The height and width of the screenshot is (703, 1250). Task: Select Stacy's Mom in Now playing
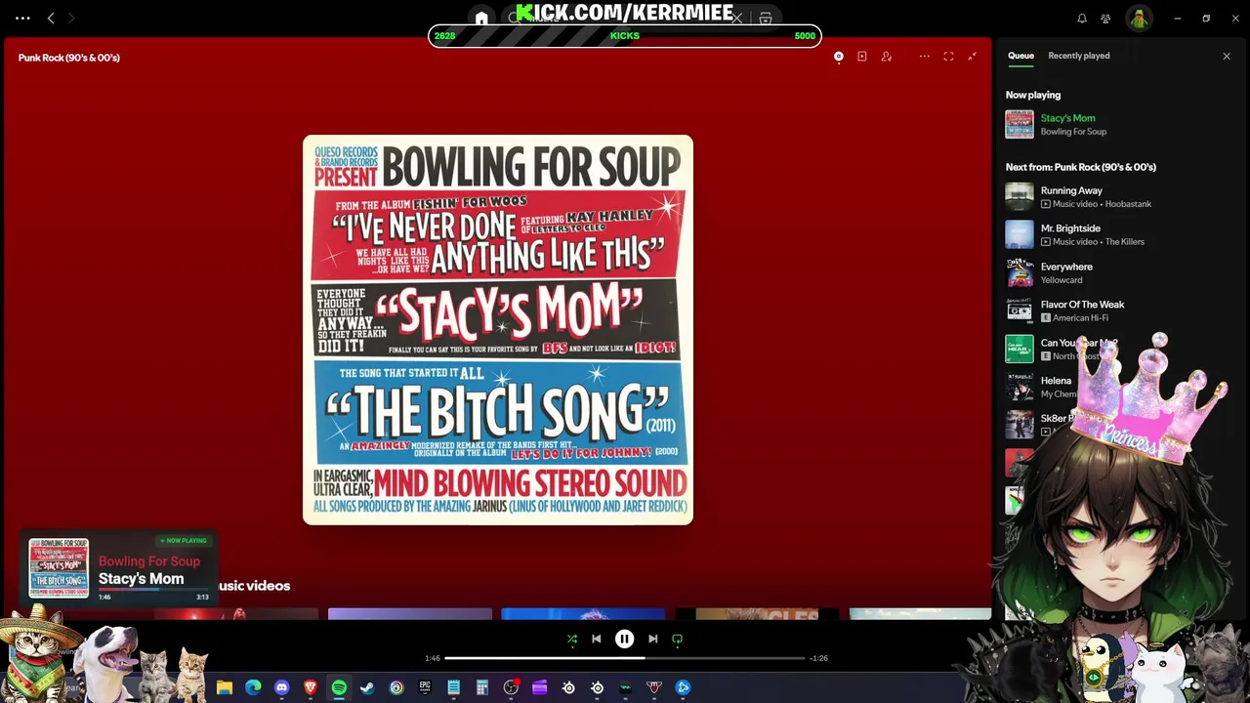click(x=1067, y=118)
